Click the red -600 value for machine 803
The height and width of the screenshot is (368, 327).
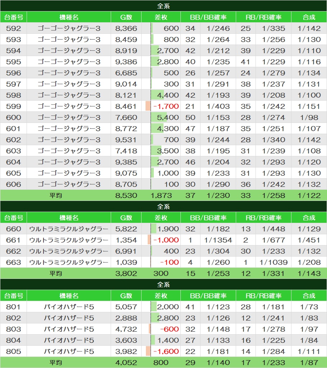tap(170, 329)
